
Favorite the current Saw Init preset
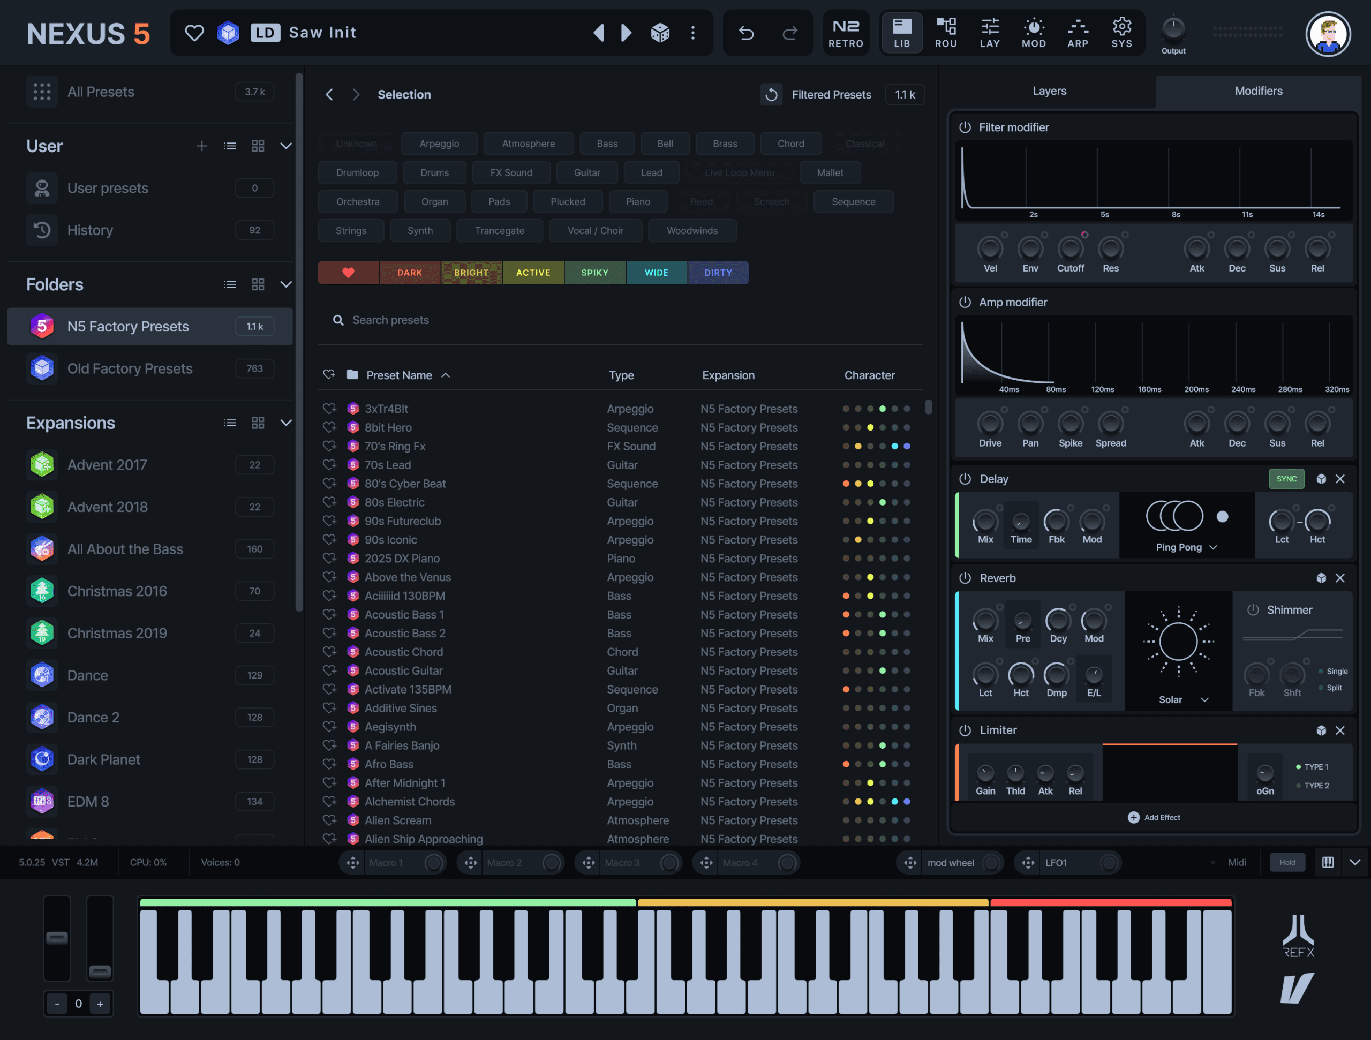point(194,32)
